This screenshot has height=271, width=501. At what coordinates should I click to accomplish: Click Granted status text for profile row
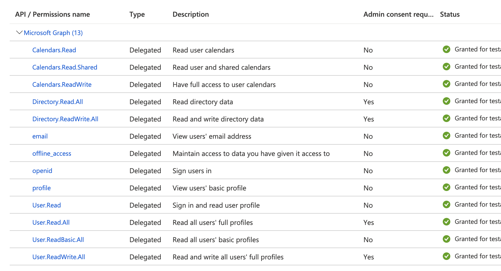coord(478,187)
